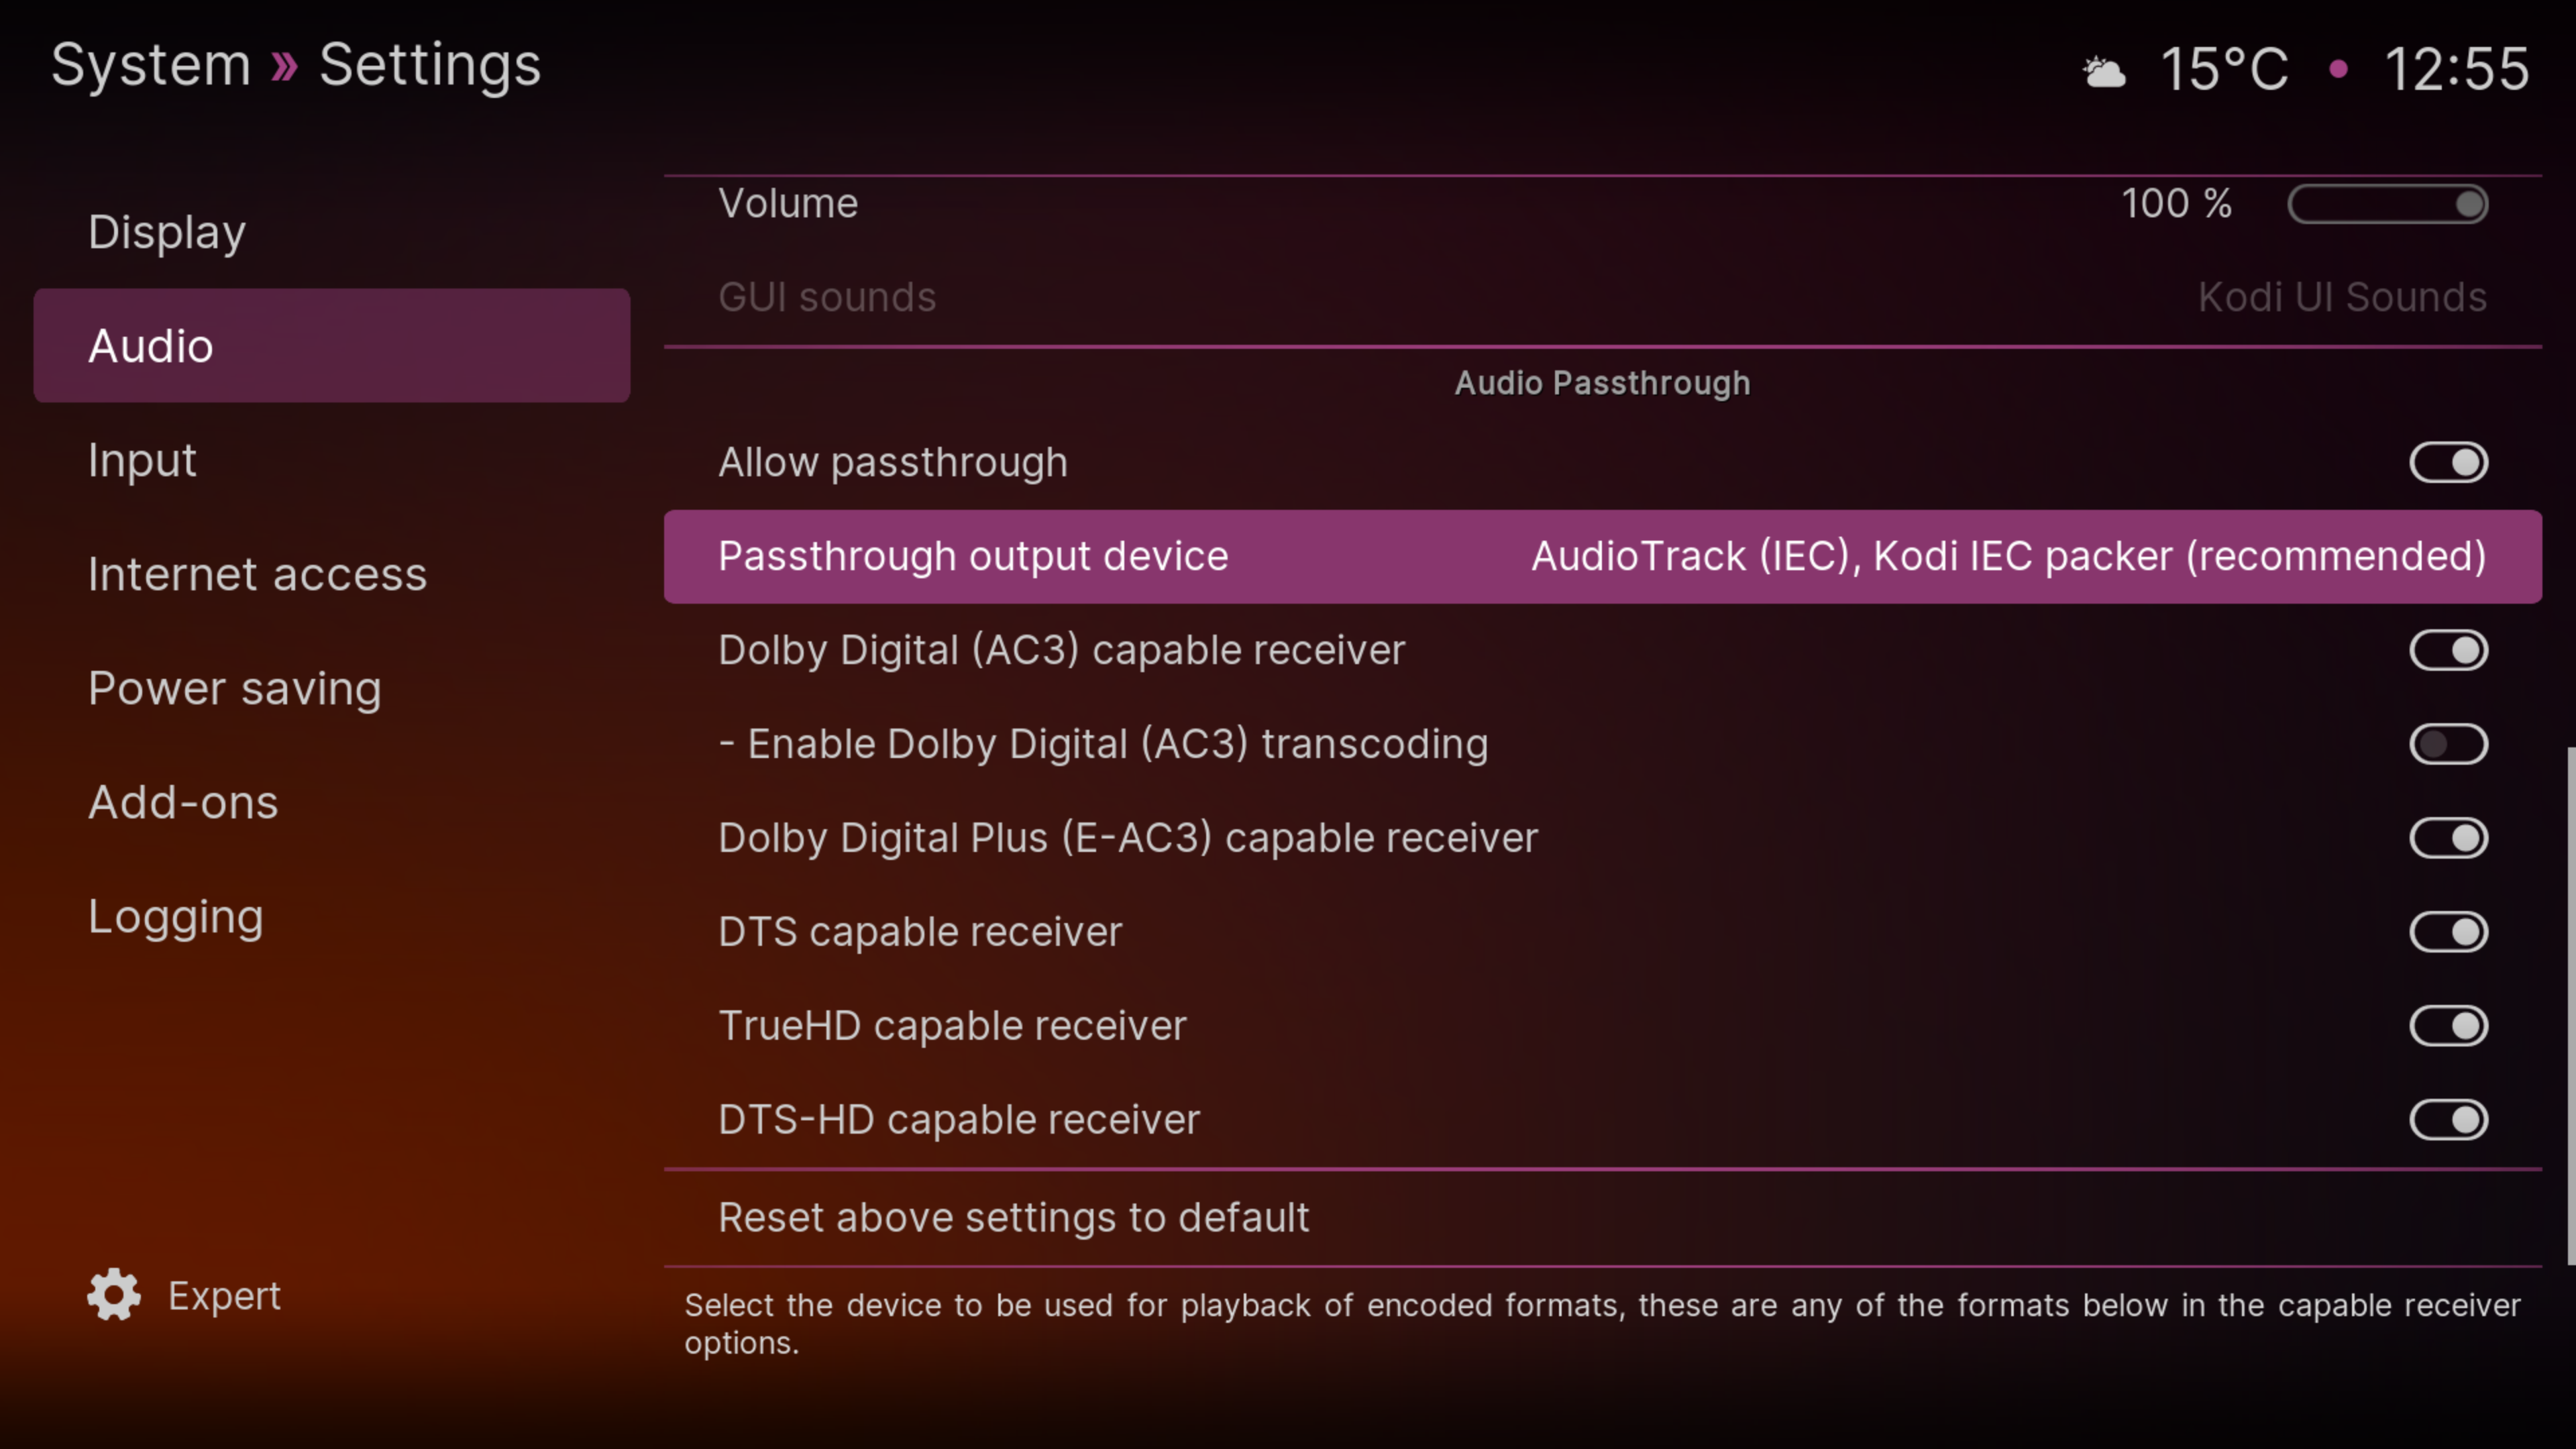The height and width of the screenshot is (1449, 2576).
Task: Disable Dolby Digital (AC3) capable receiver
Action: pos(2448,650)
